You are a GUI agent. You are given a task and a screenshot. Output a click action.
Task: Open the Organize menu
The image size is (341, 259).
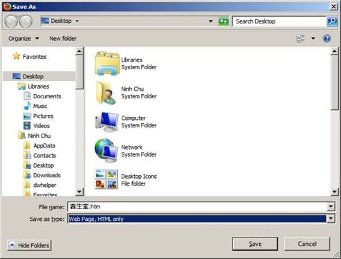24,39
